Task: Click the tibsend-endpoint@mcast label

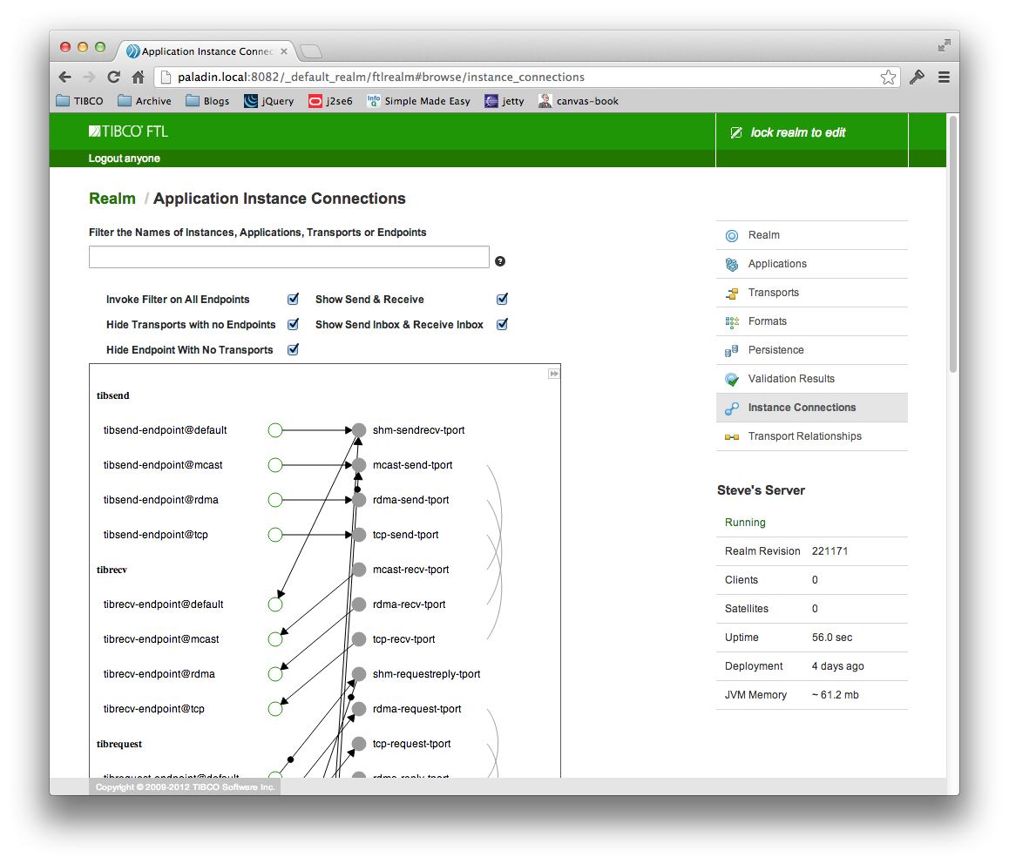Action: pyautogui.click(x=163, y=465)
